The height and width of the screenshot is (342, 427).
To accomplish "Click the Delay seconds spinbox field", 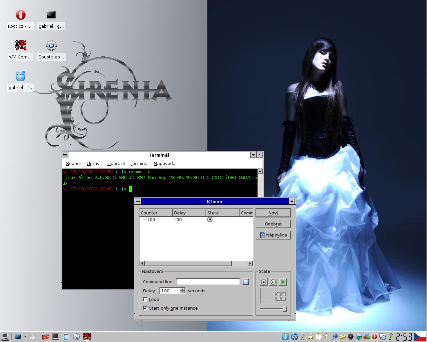I will coord(170,291).
